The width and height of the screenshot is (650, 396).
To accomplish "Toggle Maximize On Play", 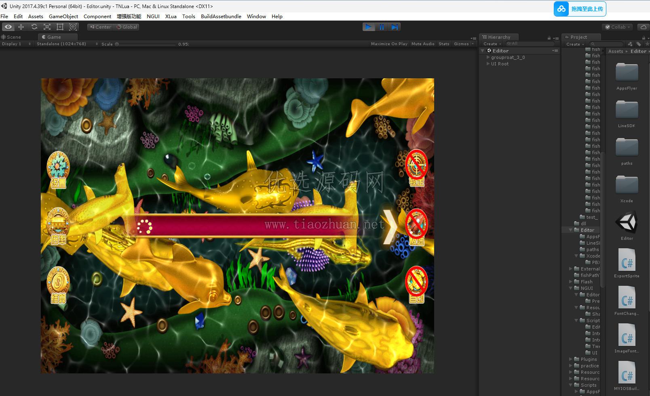I will (x=389, y=44).
